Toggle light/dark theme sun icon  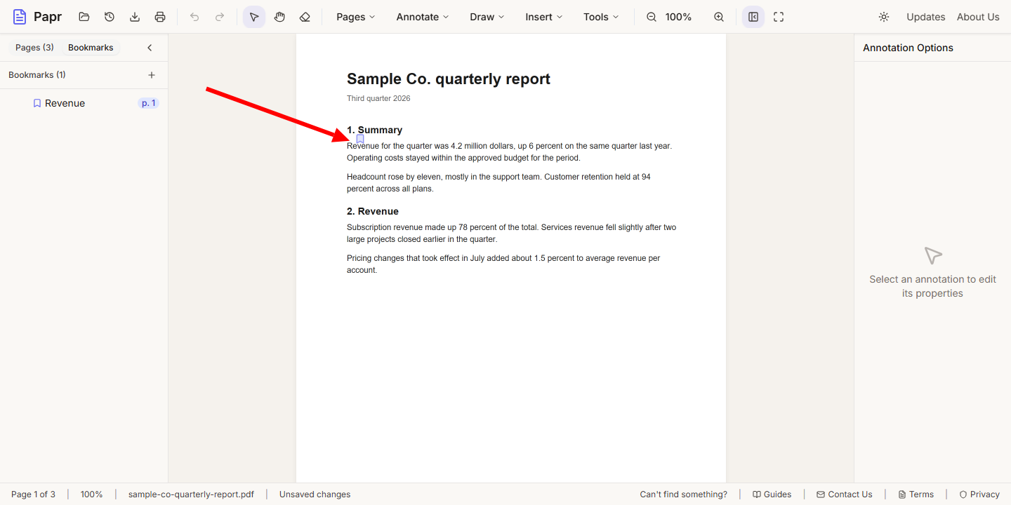(x=884, y=17)
